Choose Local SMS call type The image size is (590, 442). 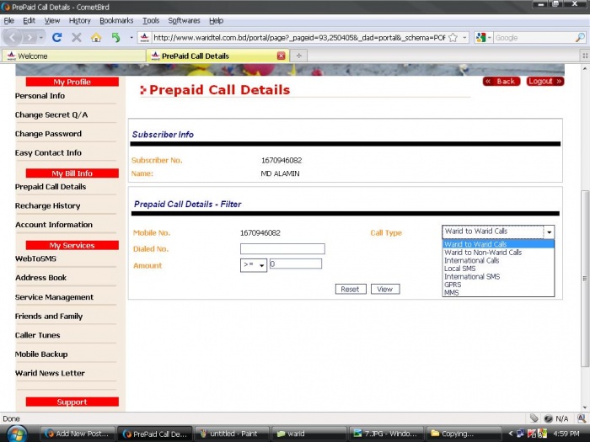[x=498, y=269]
